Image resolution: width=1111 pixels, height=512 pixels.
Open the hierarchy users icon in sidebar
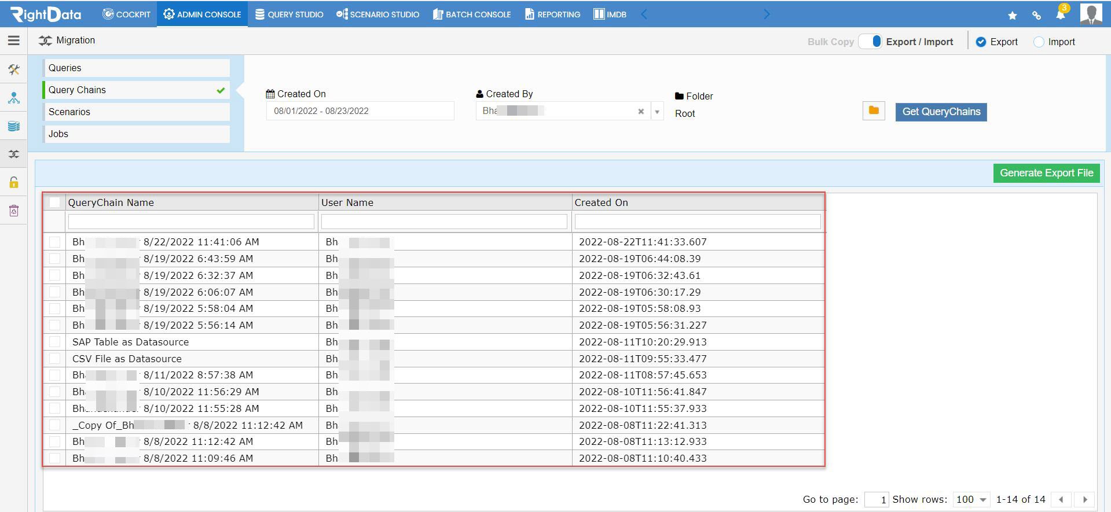click(x=14, y=98)
